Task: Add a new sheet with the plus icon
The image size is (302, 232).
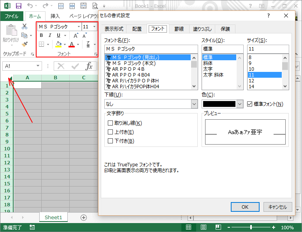Action: (83, 217)
